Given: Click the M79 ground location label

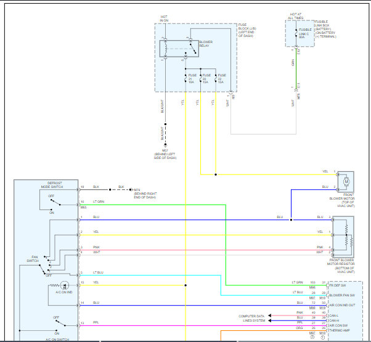Looking at the screenshot, I should tap(145, 193).
